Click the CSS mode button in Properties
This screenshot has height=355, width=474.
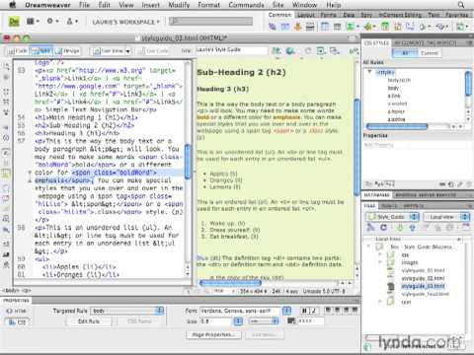pyautogui.click(x=17, y=322)
